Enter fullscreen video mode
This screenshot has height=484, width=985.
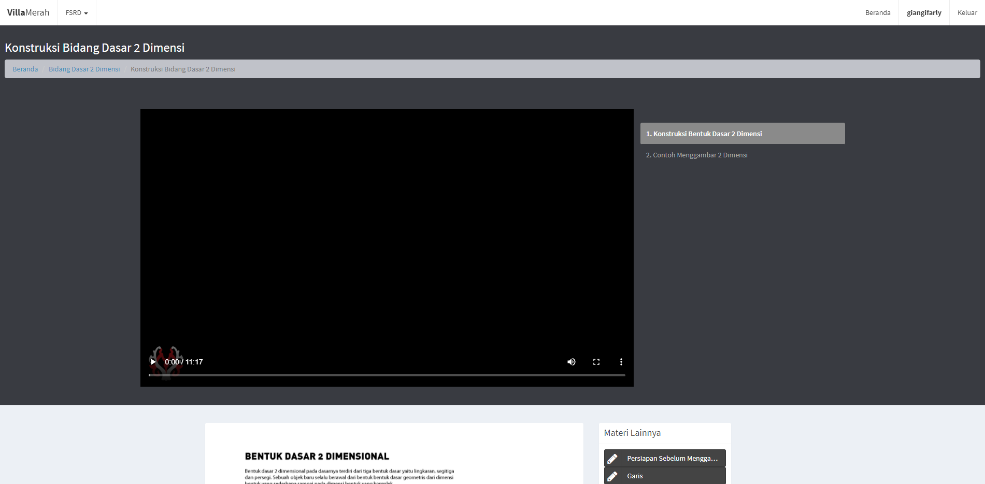[x=596, y=362]
